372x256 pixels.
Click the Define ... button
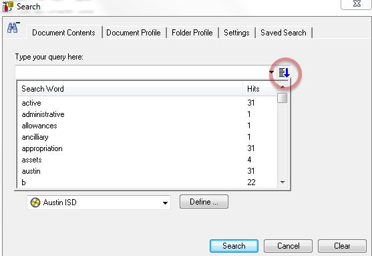pos(204,202)
